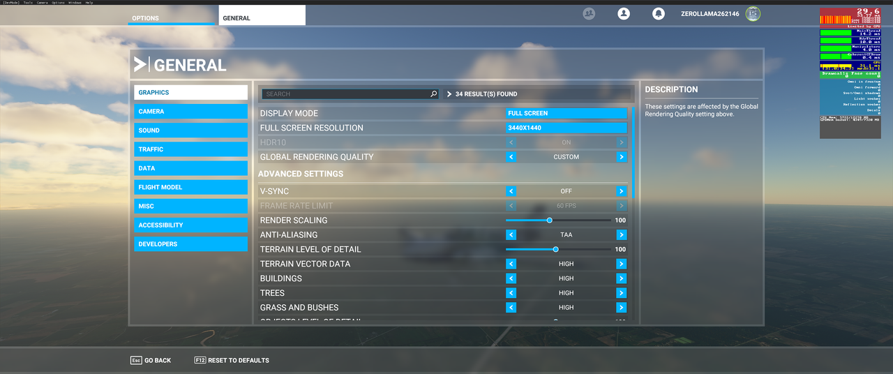
Task: Open the Tools menu in dev bar
Action: 28,2
